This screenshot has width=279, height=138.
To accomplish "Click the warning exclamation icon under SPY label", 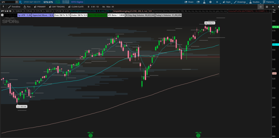I will point(2,15).
